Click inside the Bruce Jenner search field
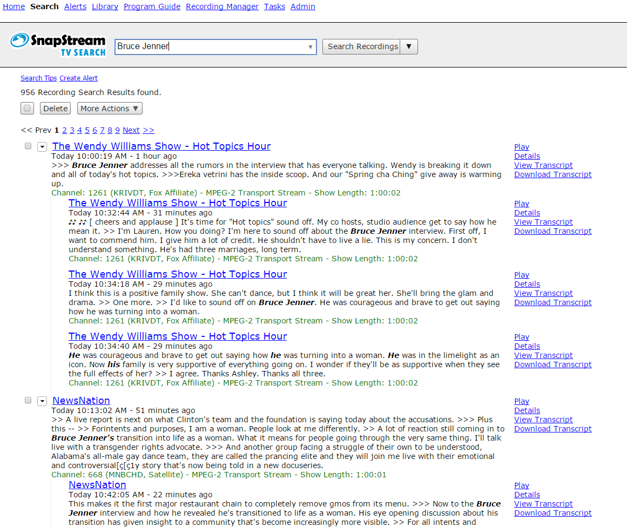The height and width of the screenshot is (527, 627). 211,46
